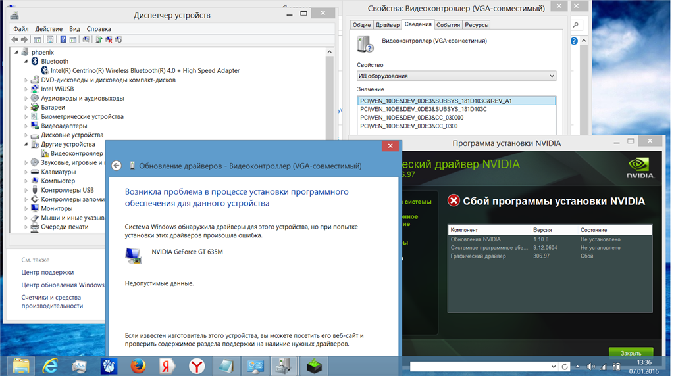The image size is (674, 376).
Task: Click the search magnifier icon behind properties
Action: click(x=575, y=25)
